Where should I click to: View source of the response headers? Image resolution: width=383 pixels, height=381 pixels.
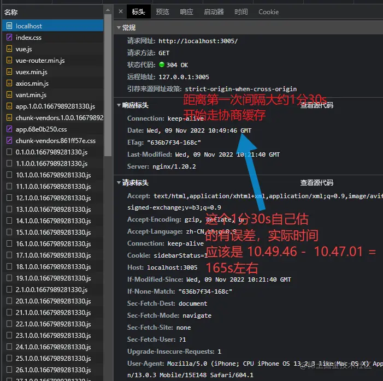coord(316,105)
